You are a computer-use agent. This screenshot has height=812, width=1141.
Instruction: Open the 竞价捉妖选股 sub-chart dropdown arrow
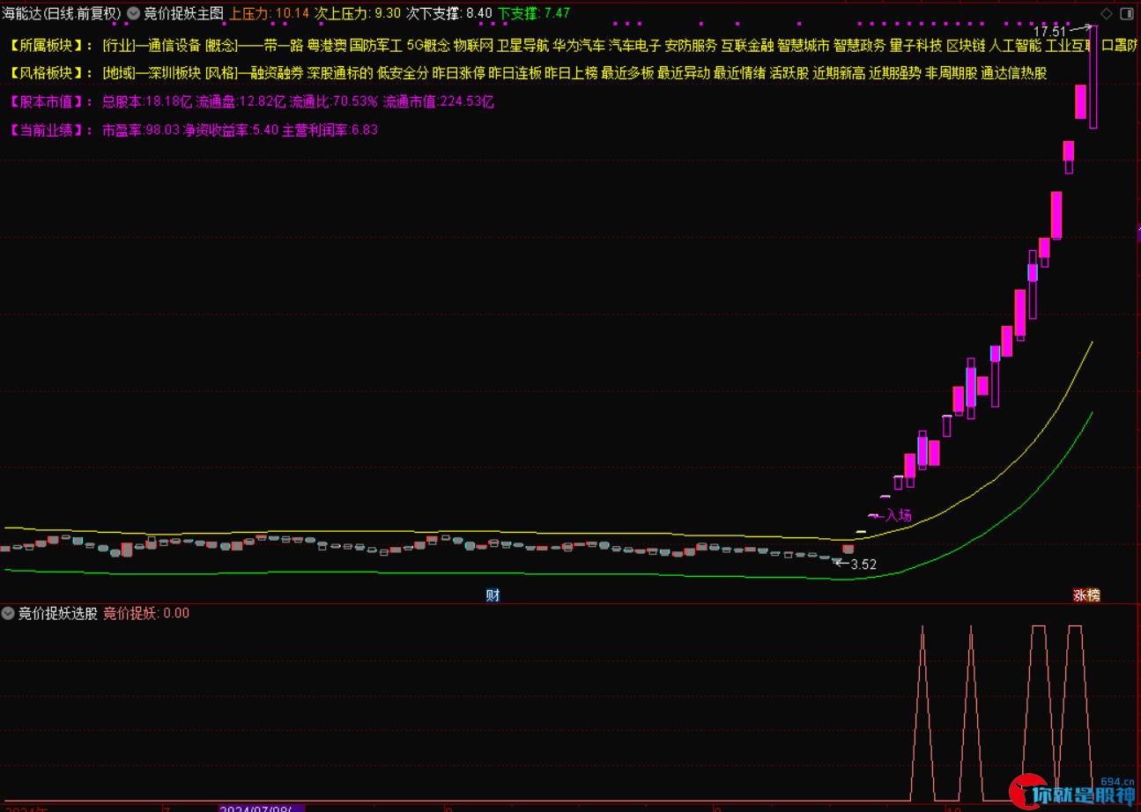point(8,613)
